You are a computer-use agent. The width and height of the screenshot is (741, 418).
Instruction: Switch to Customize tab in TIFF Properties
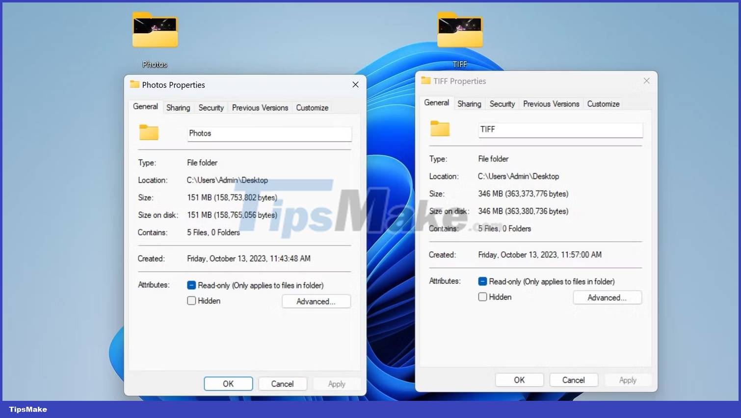[603, 104]
